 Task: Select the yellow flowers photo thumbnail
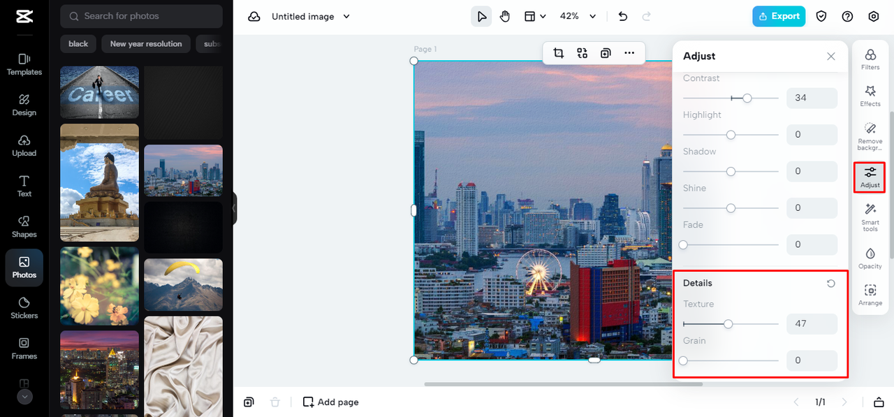pos(99,286)
